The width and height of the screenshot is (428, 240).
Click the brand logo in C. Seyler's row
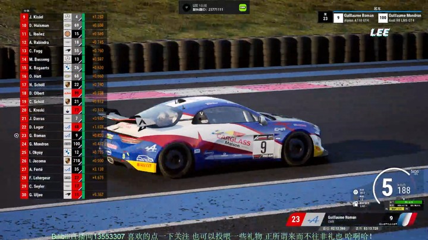(x=67, y=186)
